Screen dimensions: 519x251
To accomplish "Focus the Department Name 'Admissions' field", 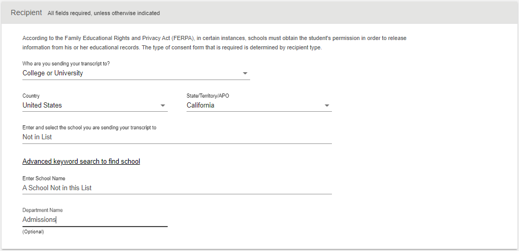I will (x=95, y=220).
